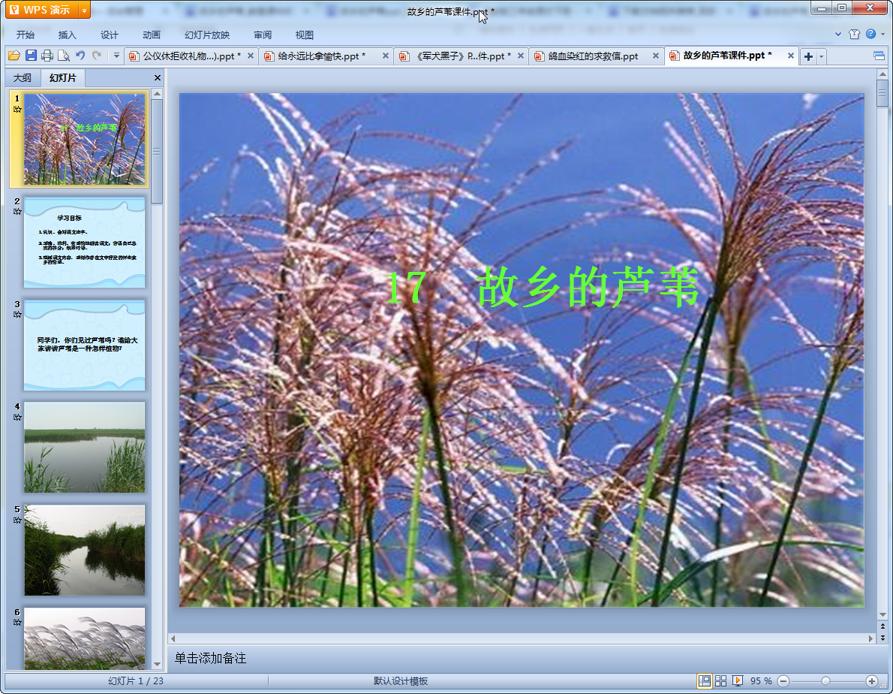893x694 pixels.
Task: Close the 《军犬黑子》 document tab
Action: point(521,56)
